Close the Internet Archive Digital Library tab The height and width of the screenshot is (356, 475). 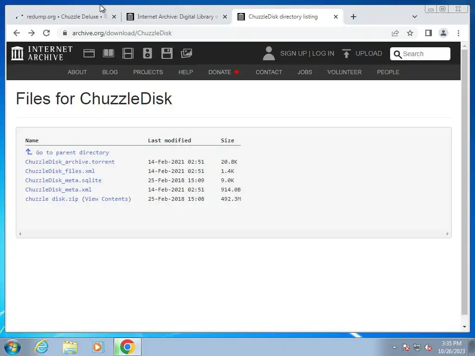pyautogui.click(x=225, y=17)
